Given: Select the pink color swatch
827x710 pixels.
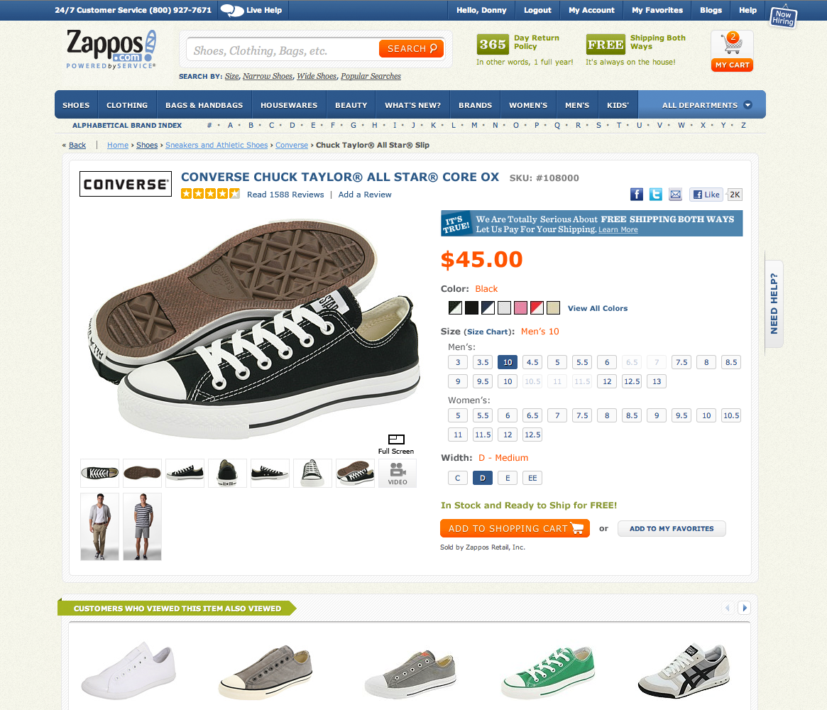Looking at the screenshot, I should click(x=520, y=308).
